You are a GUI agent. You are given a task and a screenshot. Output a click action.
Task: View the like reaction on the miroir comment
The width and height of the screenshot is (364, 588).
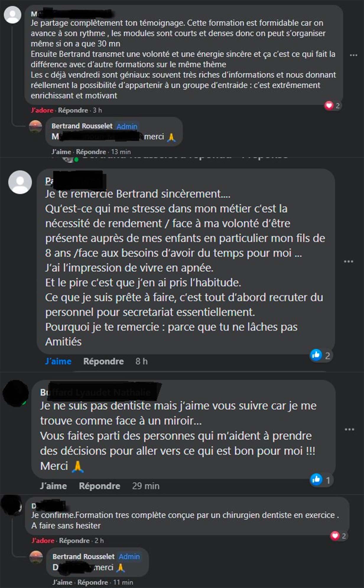[x=321, y=480]
